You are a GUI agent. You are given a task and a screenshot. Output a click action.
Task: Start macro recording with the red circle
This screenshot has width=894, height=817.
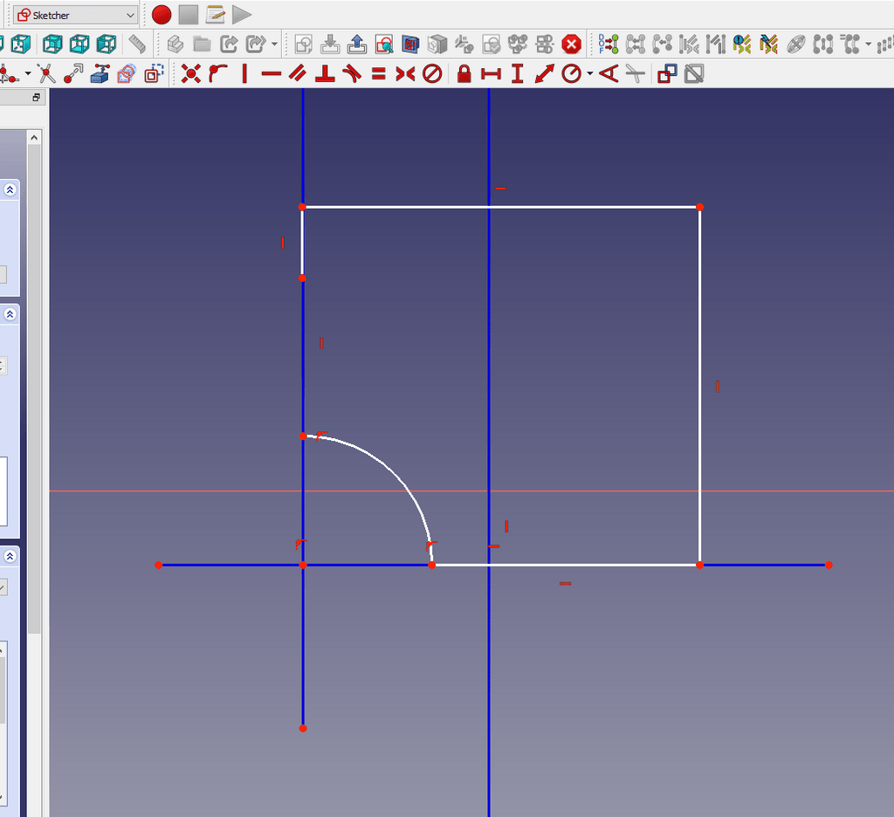[x=162, y=15]
